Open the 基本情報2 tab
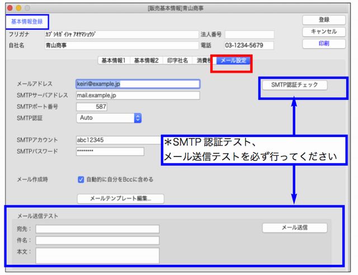358x275 pixels. [146, 60]
